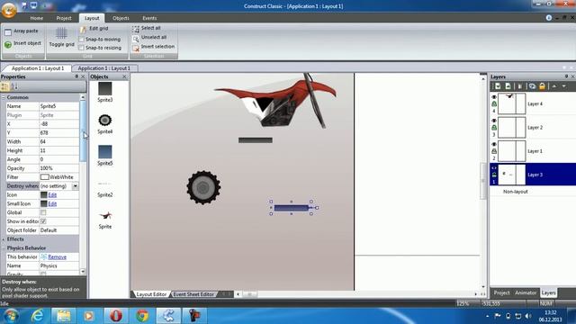
Task: Hide Layer 1 with its eye icon
Action: point(494,144)
